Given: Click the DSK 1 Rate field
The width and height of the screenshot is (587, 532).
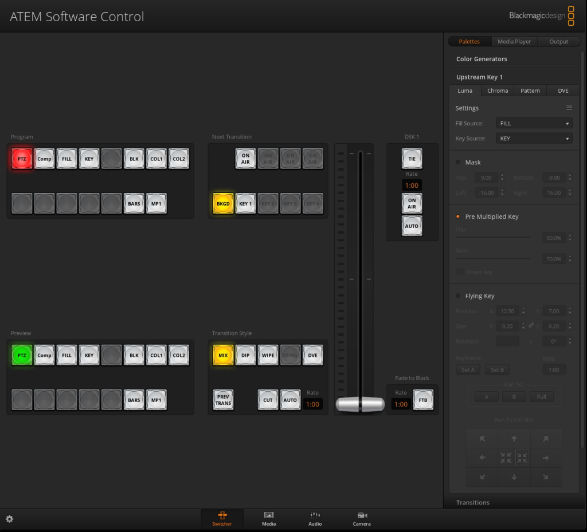Looking at the screenshot, I should pos(412,185).
